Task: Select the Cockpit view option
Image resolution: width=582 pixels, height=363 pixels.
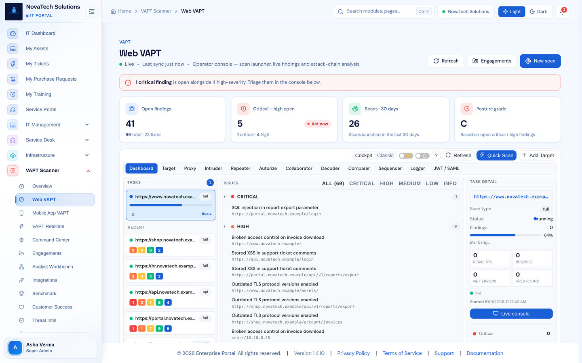Action: (363, 155)
